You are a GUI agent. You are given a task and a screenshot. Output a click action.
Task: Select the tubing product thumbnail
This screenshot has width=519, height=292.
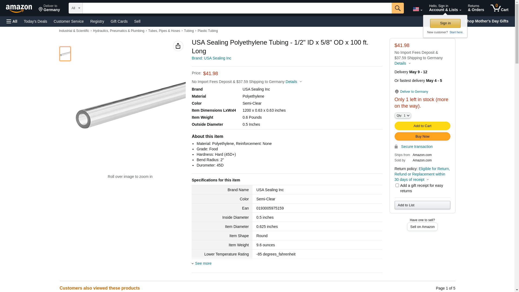(x=65, y=54)
